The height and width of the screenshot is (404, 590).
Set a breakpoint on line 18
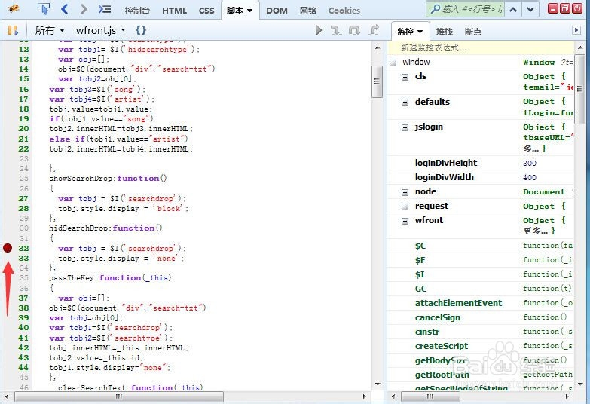(x=8, y=109)
